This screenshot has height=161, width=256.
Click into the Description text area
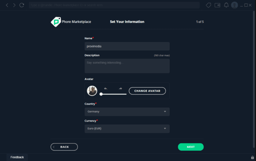[127, 66]
